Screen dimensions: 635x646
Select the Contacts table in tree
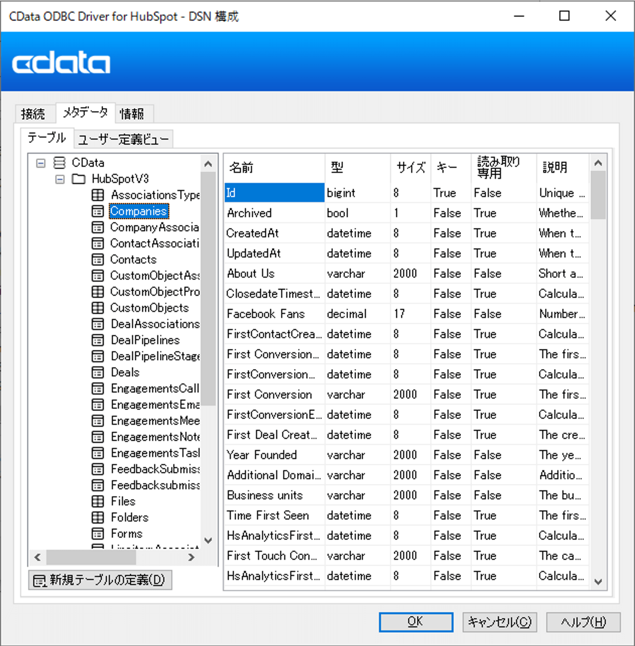[x=134, y=260]
